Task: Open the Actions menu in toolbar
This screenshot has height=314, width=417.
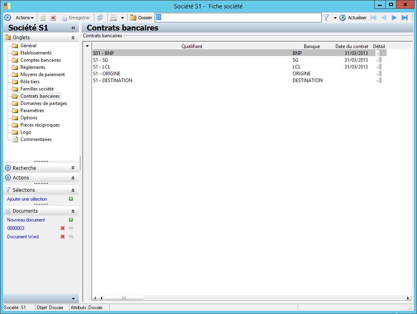Action: coord(24,18)
